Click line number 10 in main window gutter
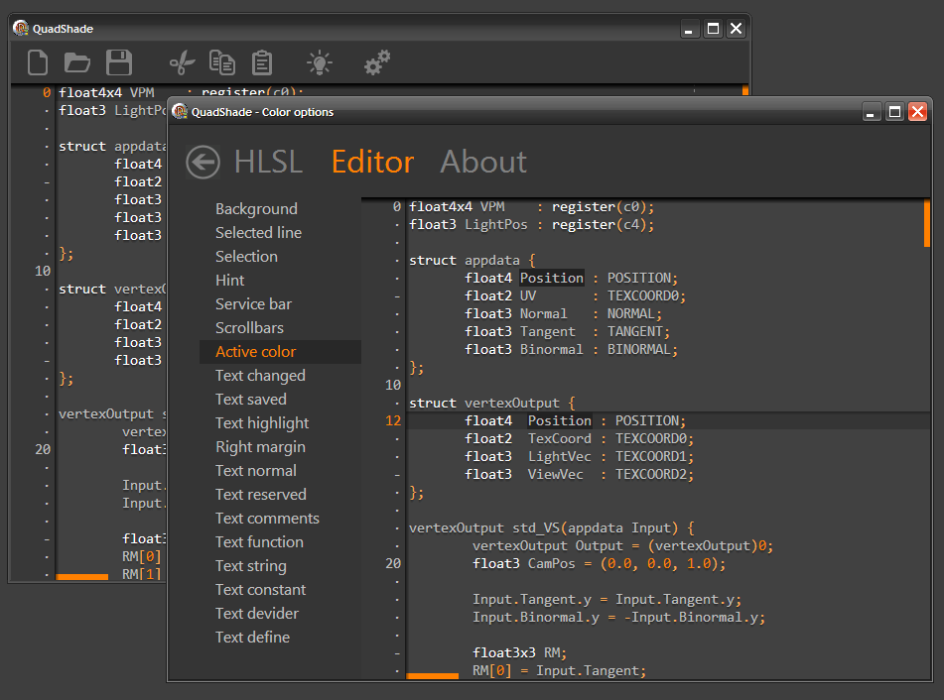The width and height of the screenshot is (944, 700). 43,272
